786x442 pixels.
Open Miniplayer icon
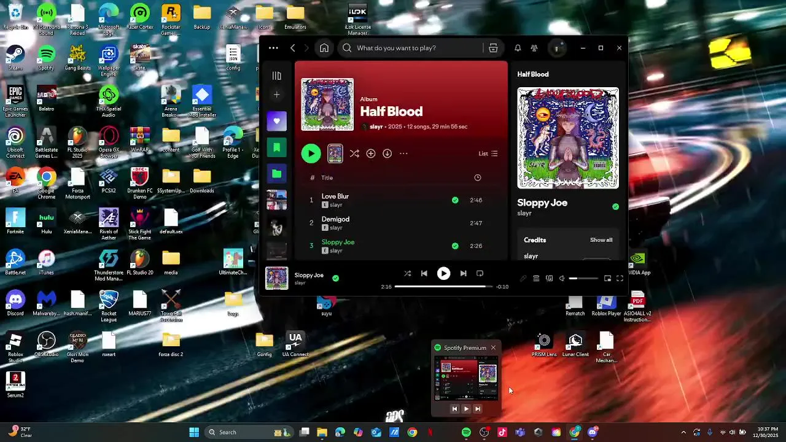click(607, 279)
